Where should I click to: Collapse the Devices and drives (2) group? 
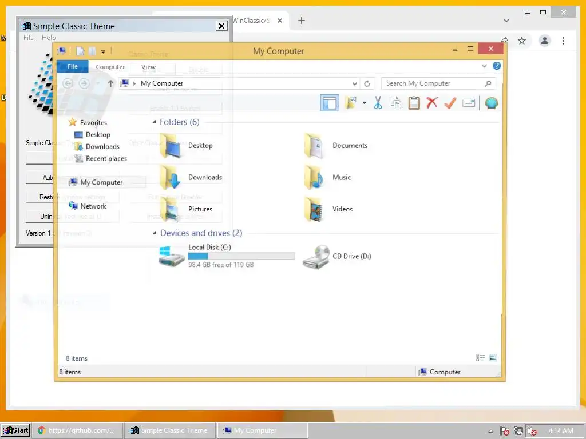pos(155,233)
